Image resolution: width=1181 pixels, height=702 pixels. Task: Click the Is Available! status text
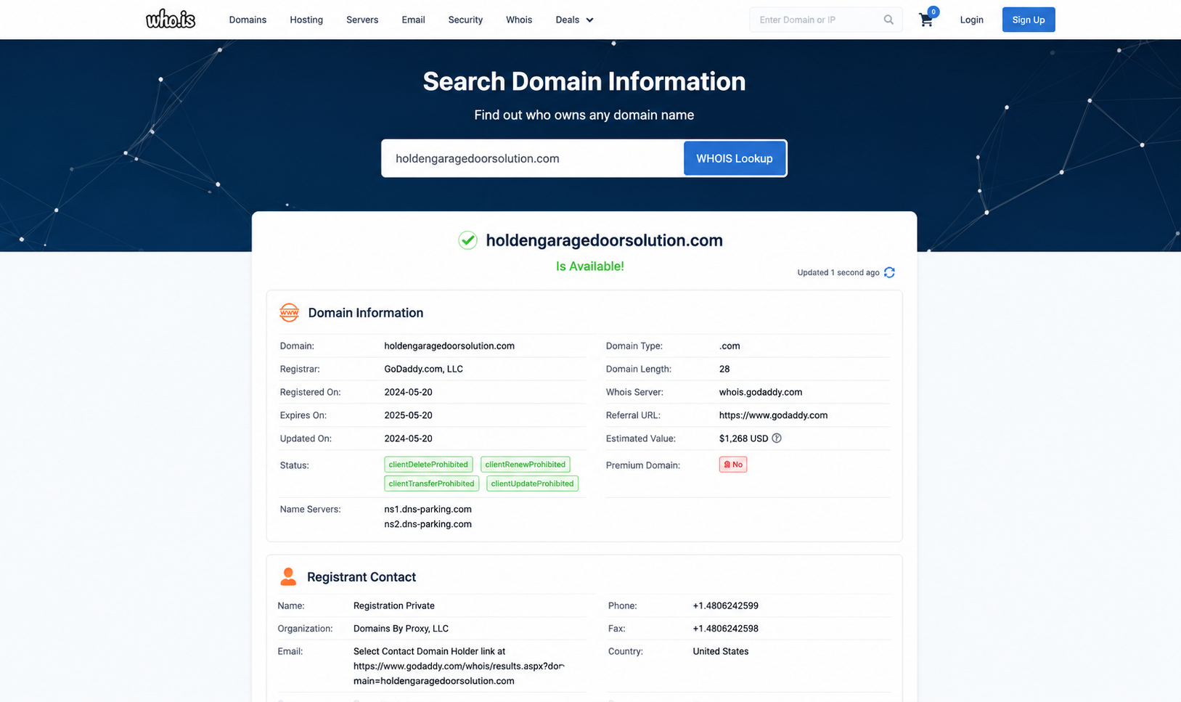590,266
